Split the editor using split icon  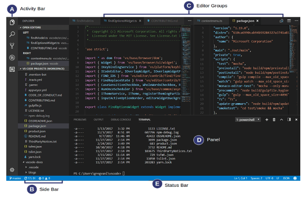pos(289,20)
